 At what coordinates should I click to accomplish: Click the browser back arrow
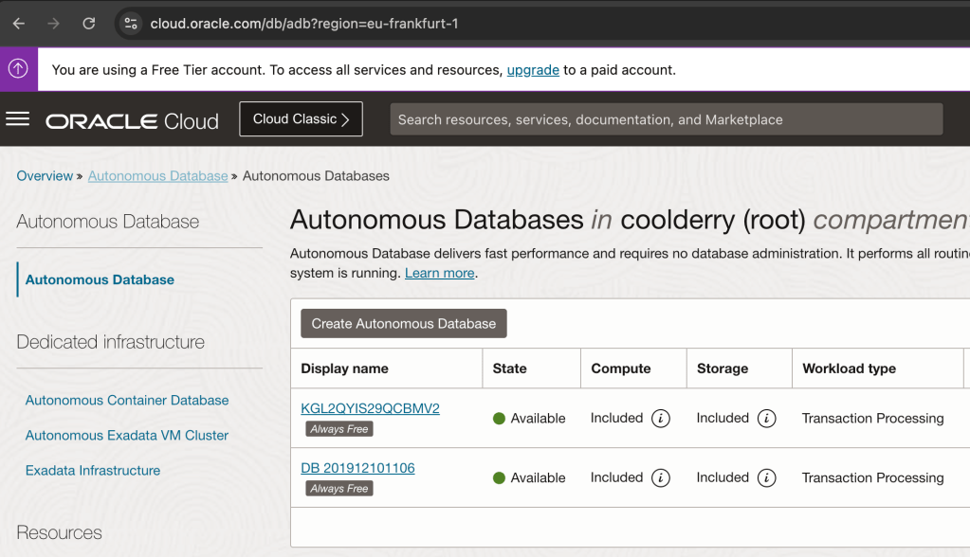click(19, 23)
